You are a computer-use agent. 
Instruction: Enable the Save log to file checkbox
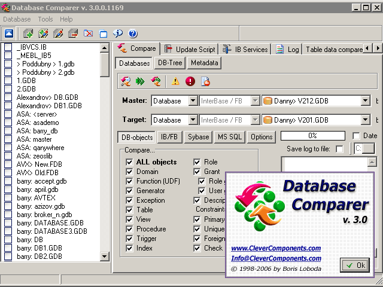[x=340, y=149]
